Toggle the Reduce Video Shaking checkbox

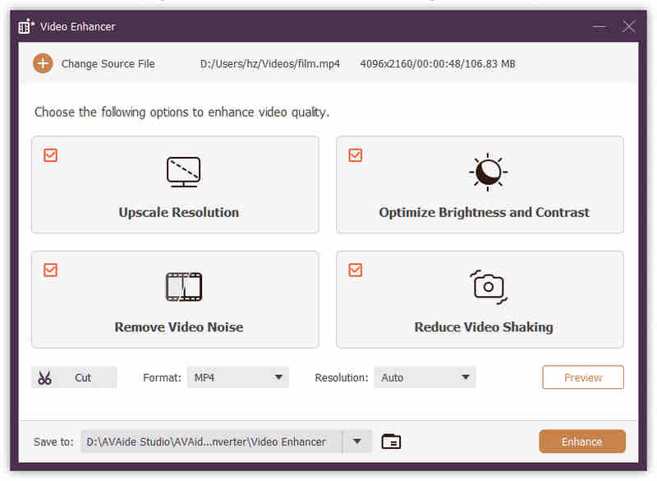pyautogui.click(x=356, y=270)
